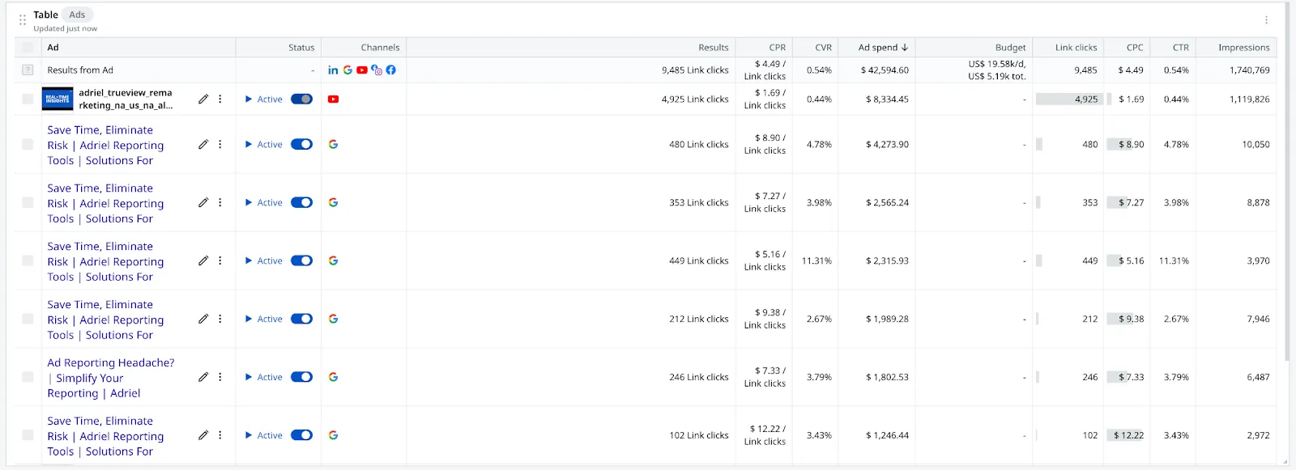
Task: Edit the adriel_trueview ad with pencil icon
Action: [x=203, y=100]
